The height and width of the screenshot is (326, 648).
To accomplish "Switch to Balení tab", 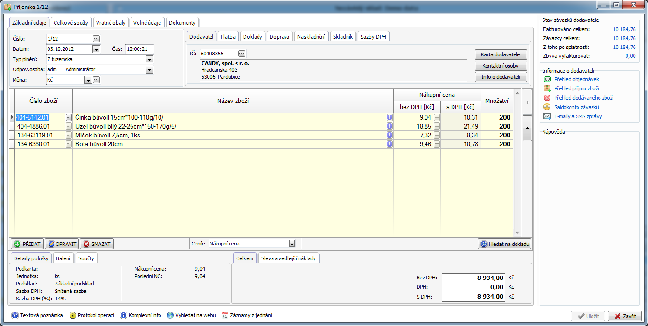I will 63,258.
